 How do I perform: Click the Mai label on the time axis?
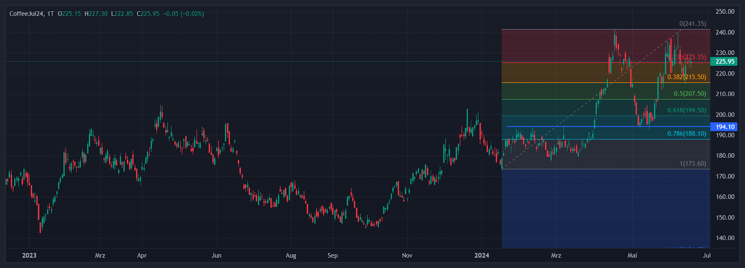tap(632, 255)
